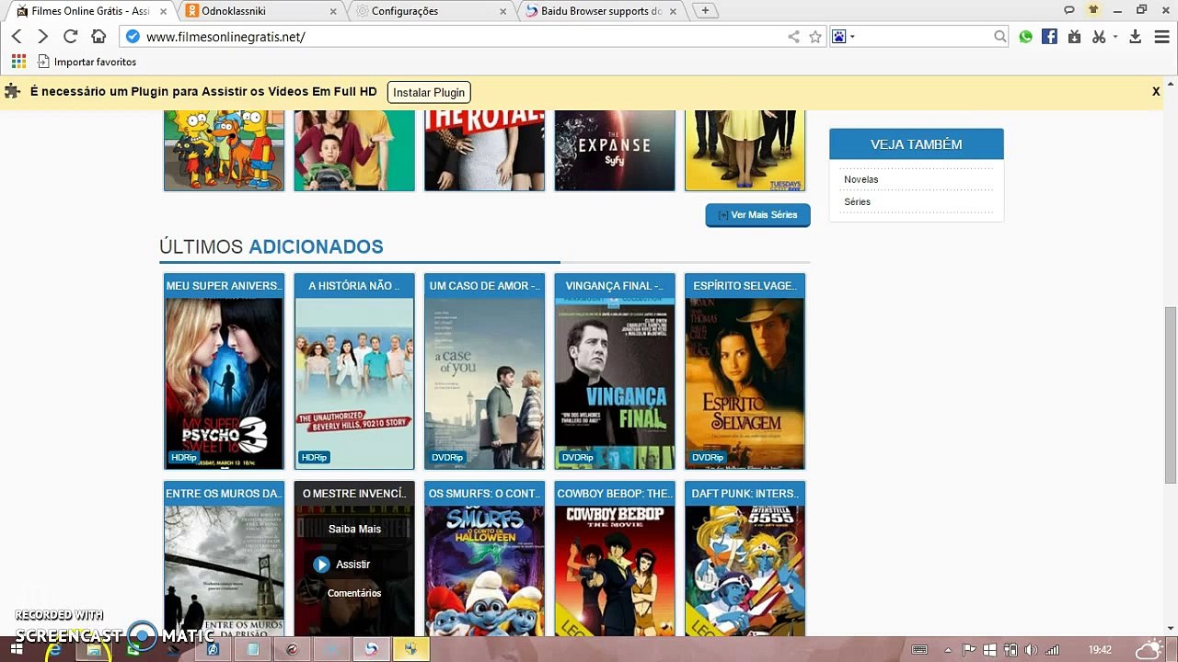Open My Super Psycho Sweet 16 poster
Image resolution: width=1178 pixels, height=662 pixels.
pos(225,382)
